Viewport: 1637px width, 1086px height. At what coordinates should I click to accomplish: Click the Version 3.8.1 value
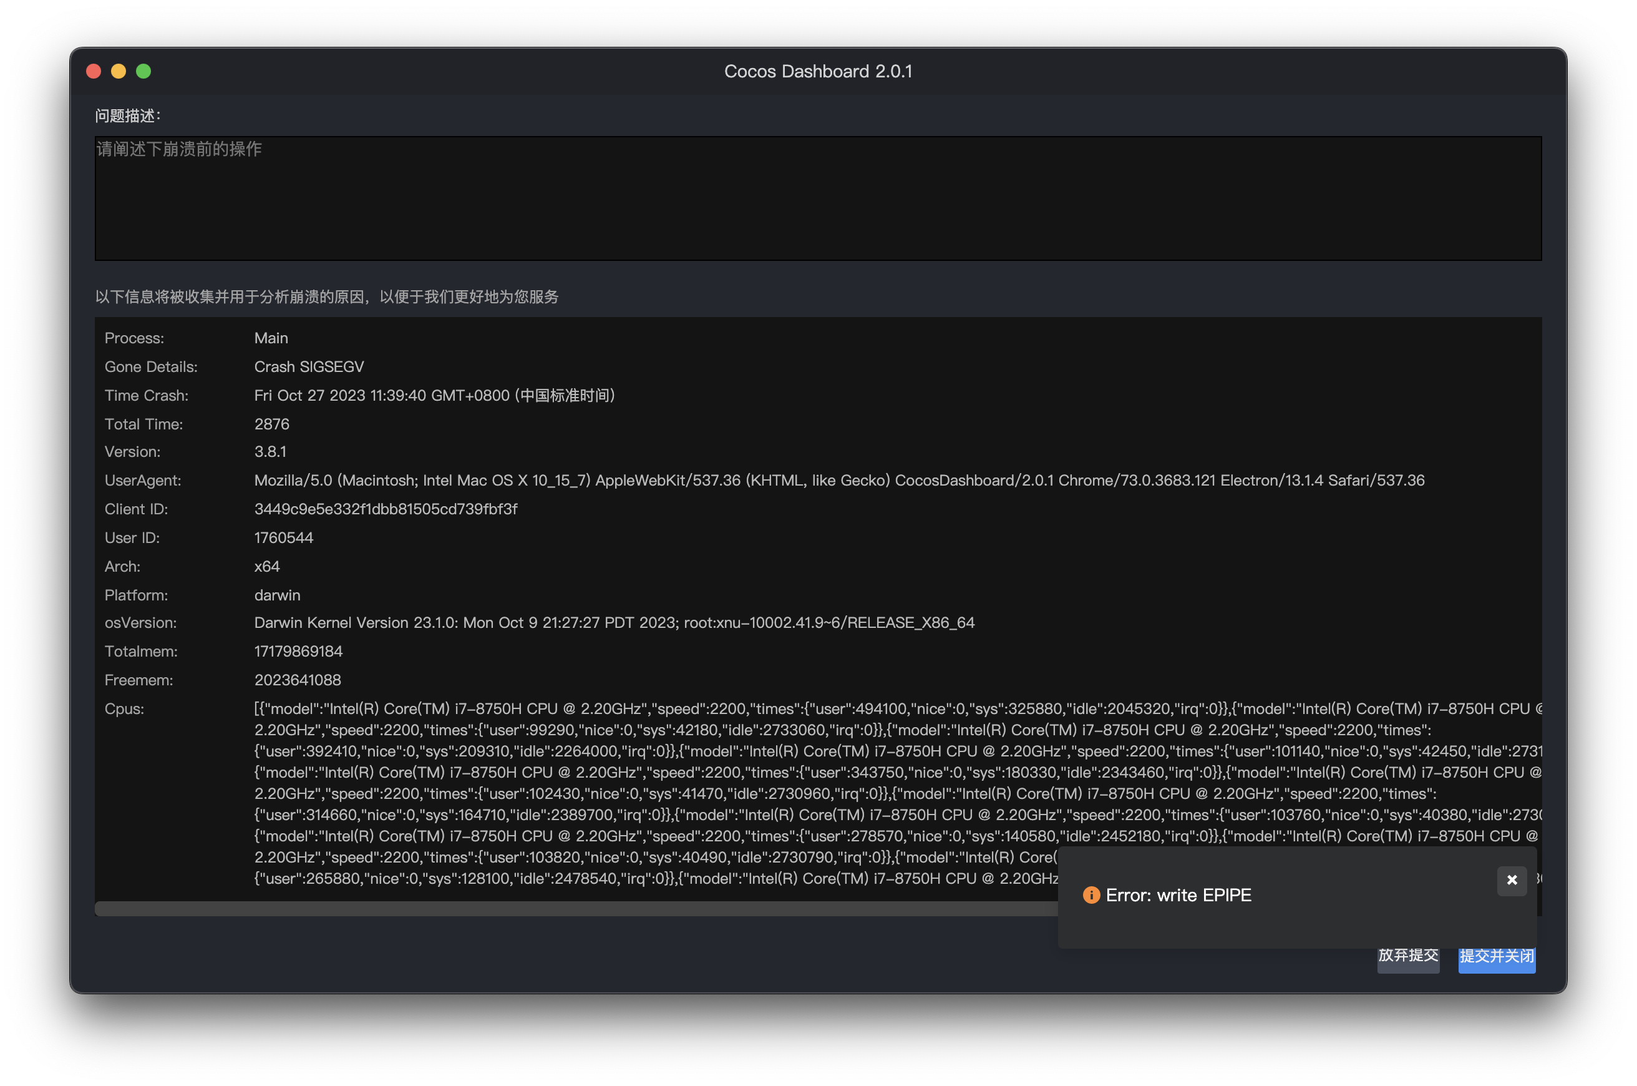270,452
